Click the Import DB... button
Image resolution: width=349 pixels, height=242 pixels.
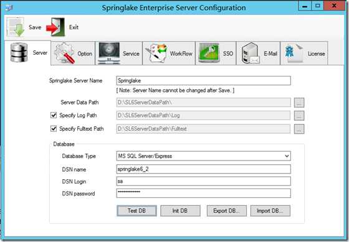tap(270, 211)
